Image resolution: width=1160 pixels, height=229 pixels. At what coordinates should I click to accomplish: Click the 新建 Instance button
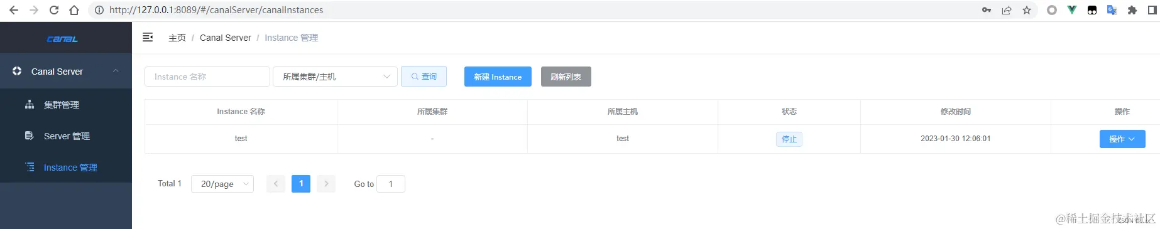(498, 77)
